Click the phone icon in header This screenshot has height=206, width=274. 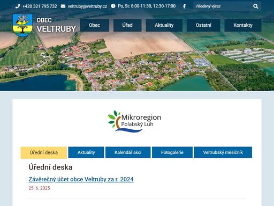18,6
